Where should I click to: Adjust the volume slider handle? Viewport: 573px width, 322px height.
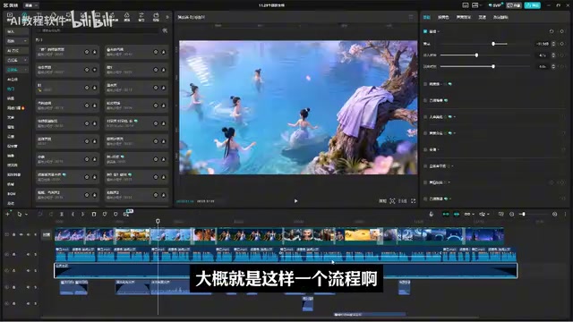click(x=493, y=44)
